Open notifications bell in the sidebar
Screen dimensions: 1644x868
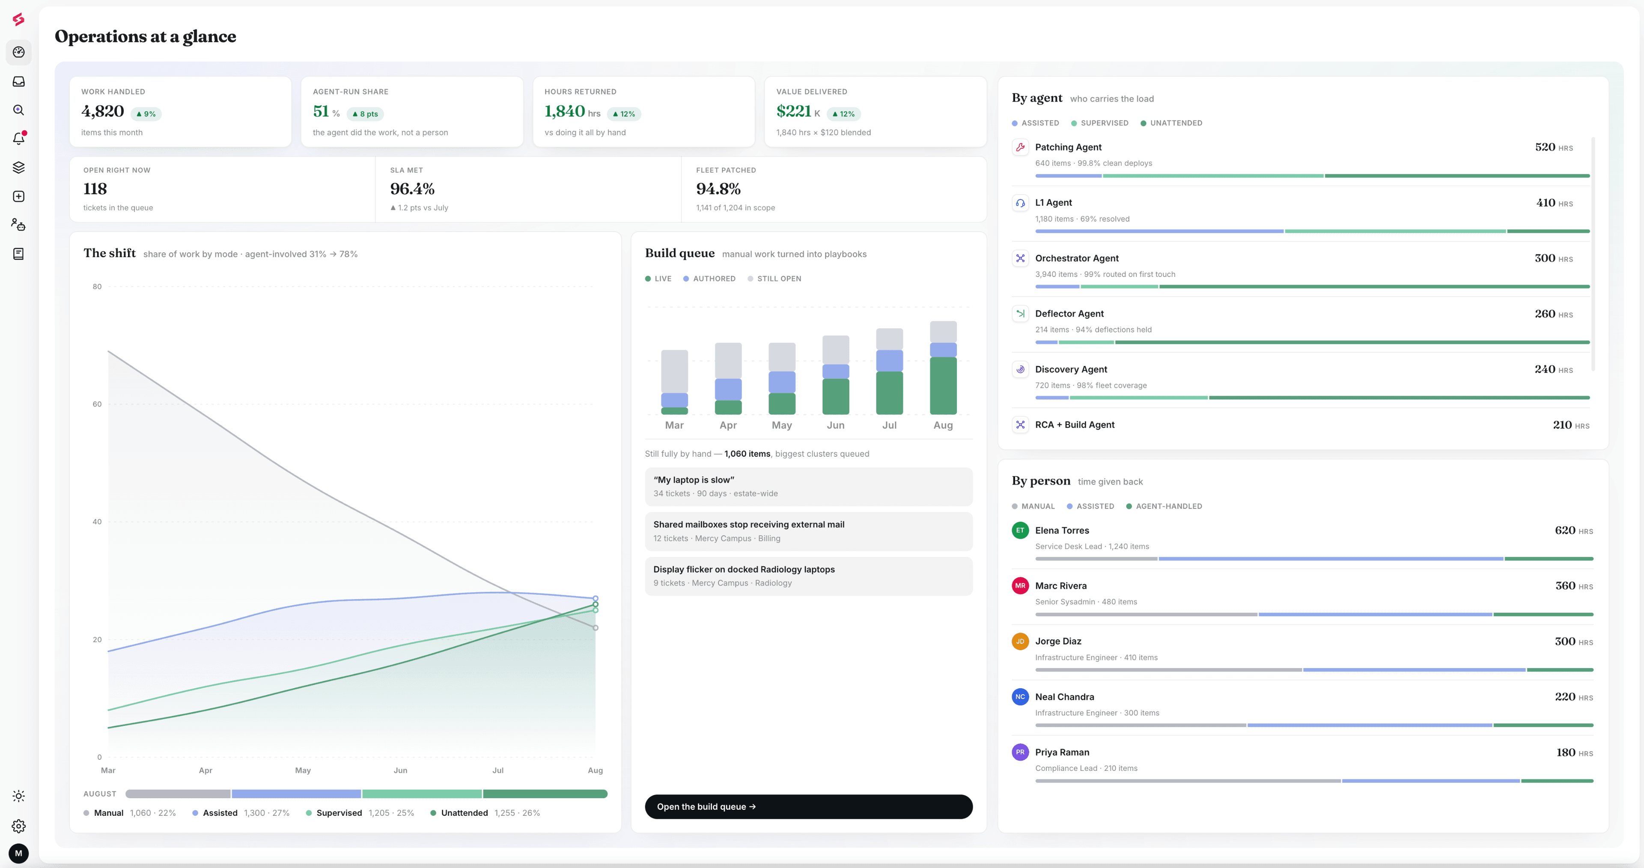[x=18, y=139]
